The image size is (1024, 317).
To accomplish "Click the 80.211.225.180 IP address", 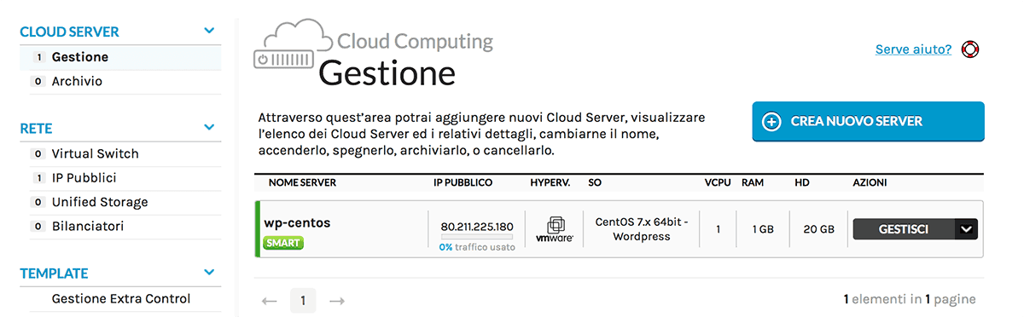I will pos(477,227).
